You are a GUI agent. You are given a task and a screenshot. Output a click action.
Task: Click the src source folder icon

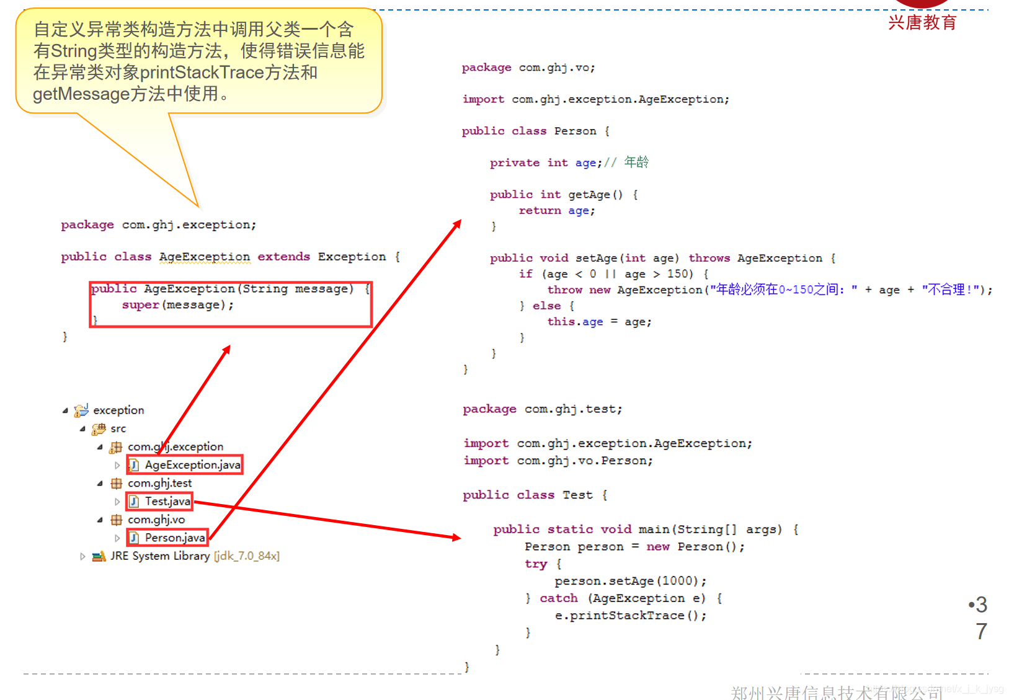tap(99, 429)
